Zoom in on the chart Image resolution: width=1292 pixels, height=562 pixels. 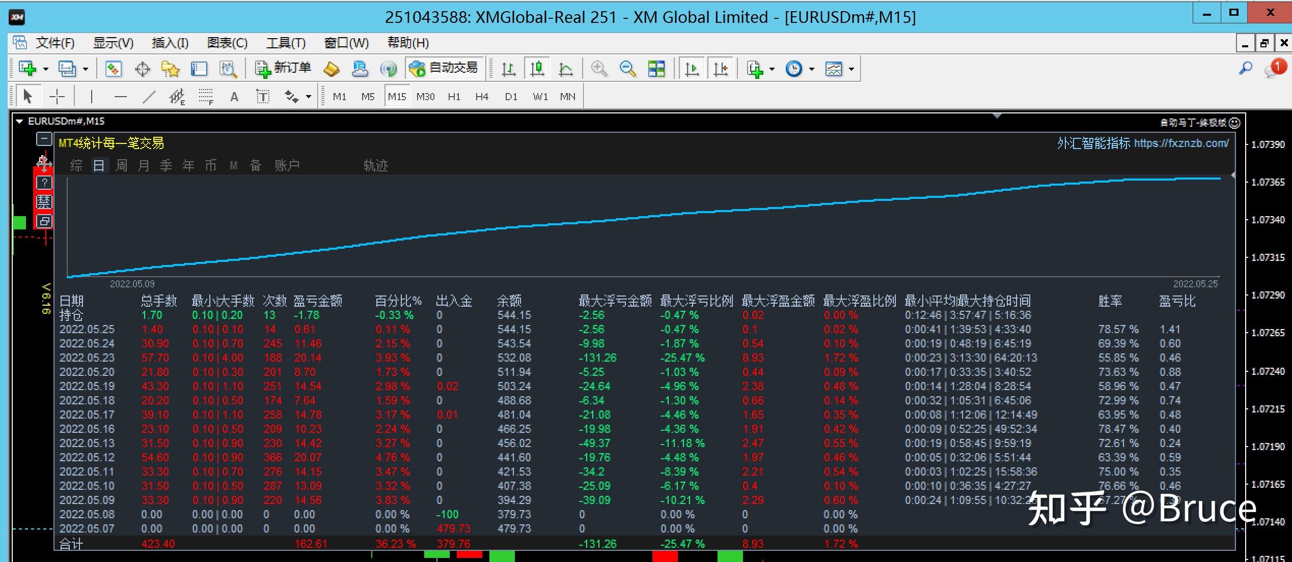[599, 69]
